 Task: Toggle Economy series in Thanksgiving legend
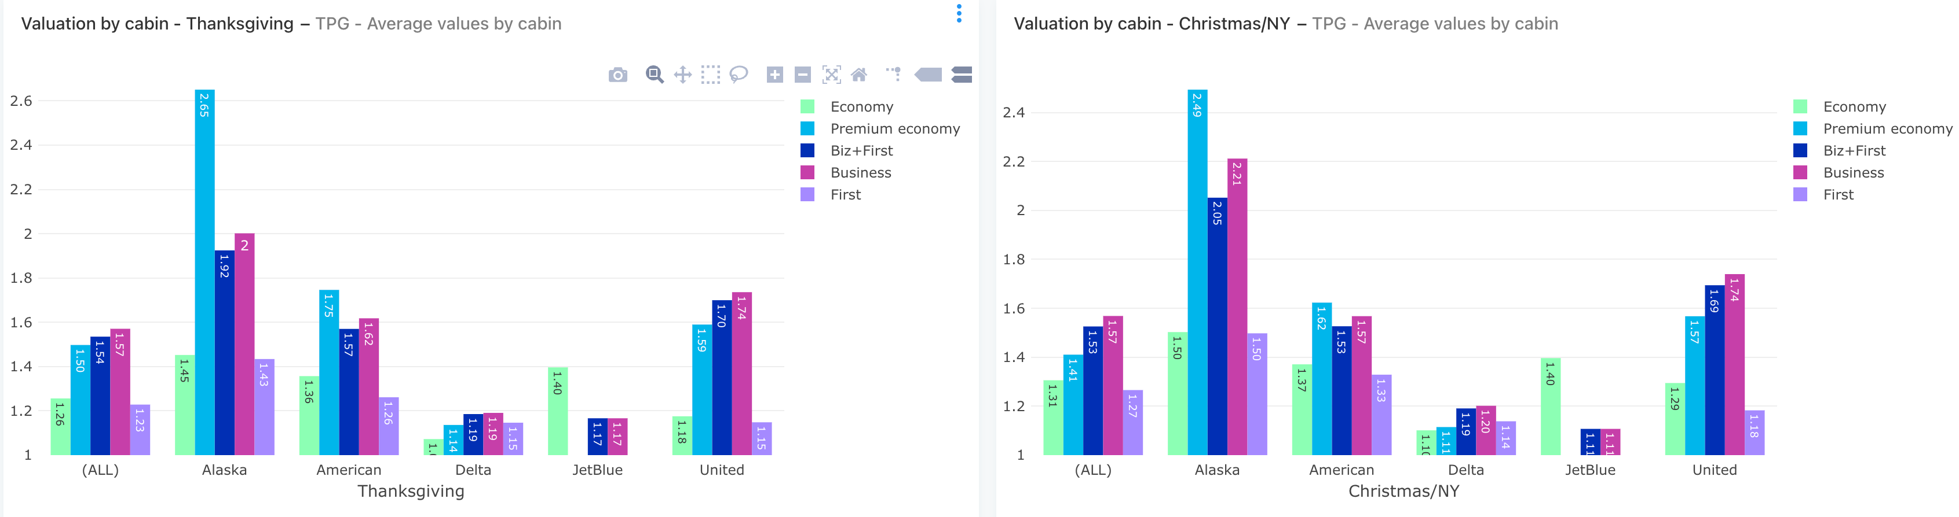coord(861,107)
